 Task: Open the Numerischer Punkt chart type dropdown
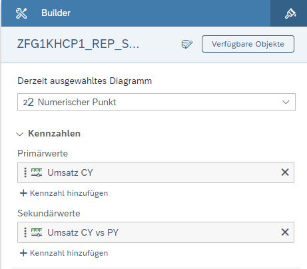(x=156, y=102)
